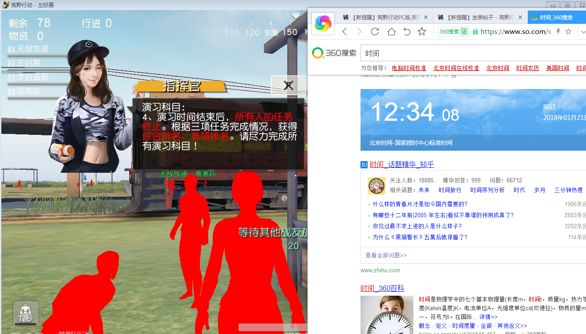
Task: Open question 什么样的青春片才是如今国内需要的
Action: (420, 204)
